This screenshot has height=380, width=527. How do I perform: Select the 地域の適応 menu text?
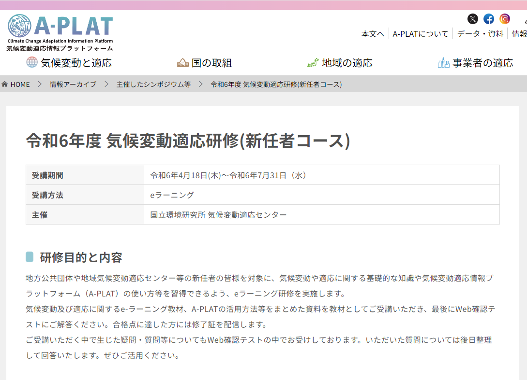347,63
